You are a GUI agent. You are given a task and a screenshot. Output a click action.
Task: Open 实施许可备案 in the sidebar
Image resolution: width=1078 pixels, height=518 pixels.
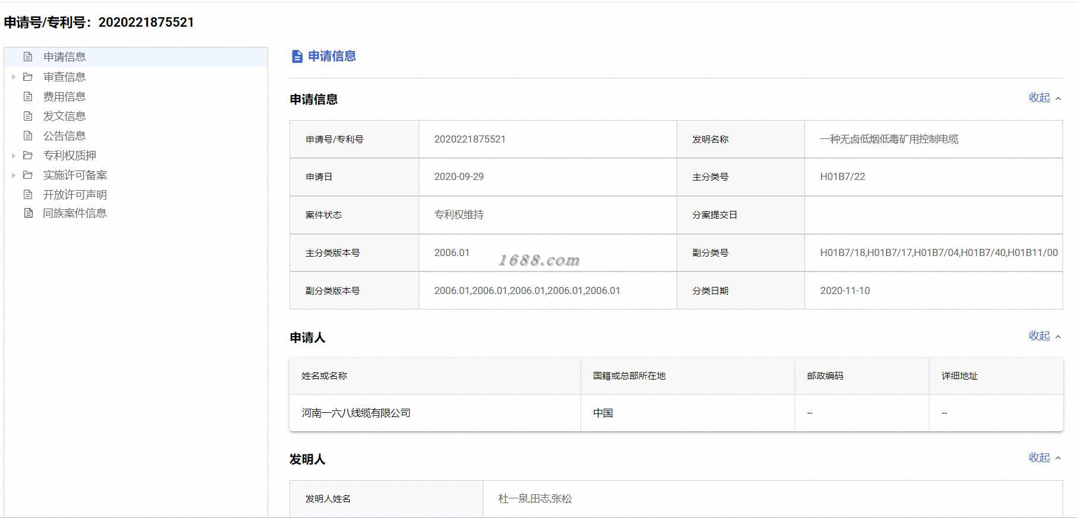click(x=75, y=175)
